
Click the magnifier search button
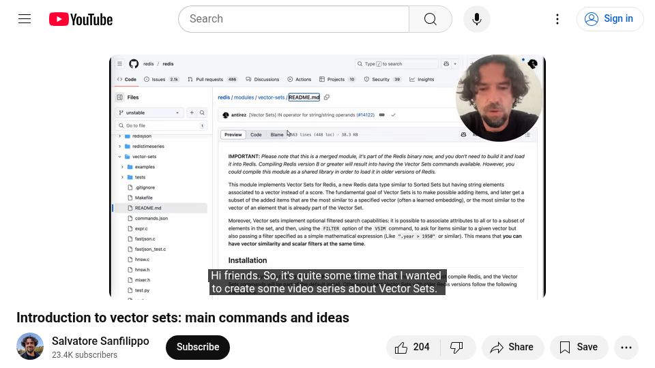pos(431,19)
